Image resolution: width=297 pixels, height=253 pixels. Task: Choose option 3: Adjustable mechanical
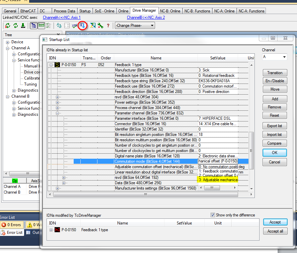tap(218, 180)
